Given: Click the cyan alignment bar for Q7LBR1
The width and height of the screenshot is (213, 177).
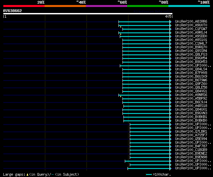Looking at the screenshot, I should click(x=150, y=132).
